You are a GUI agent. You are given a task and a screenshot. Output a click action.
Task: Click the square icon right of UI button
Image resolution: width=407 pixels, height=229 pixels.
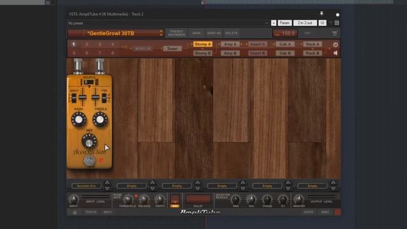(336, 23)
